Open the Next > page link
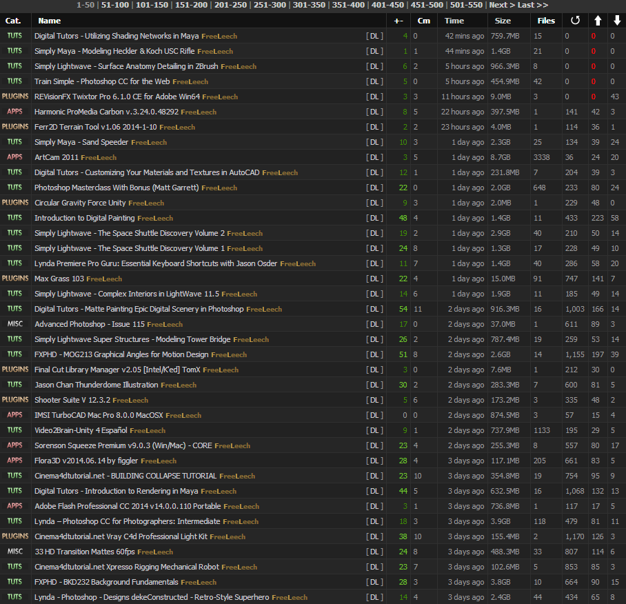The height and width of the screenshot is (604, 626). point(502,5)
